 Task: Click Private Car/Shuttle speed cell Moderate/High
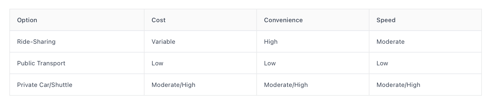pyautogui.click(x=398, y=85)
